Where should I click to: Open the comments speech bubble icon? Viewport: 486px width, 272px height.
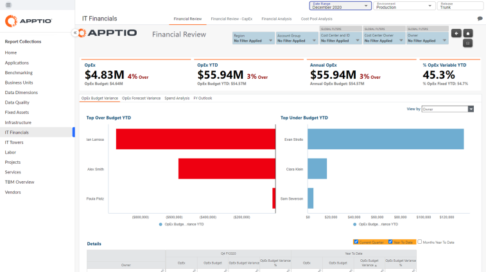[x=480, y=19]
